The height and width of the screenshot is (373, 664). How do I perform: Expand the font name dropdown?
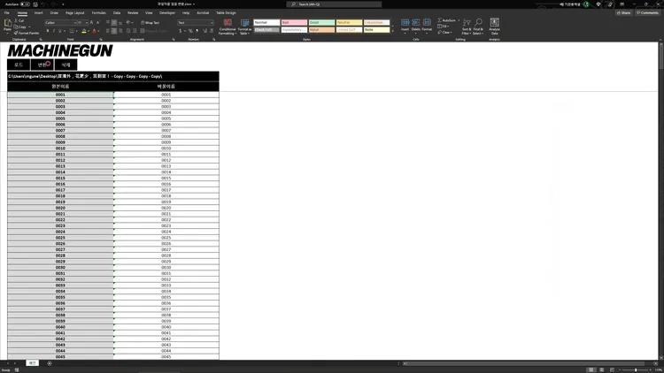pos(86,22)
